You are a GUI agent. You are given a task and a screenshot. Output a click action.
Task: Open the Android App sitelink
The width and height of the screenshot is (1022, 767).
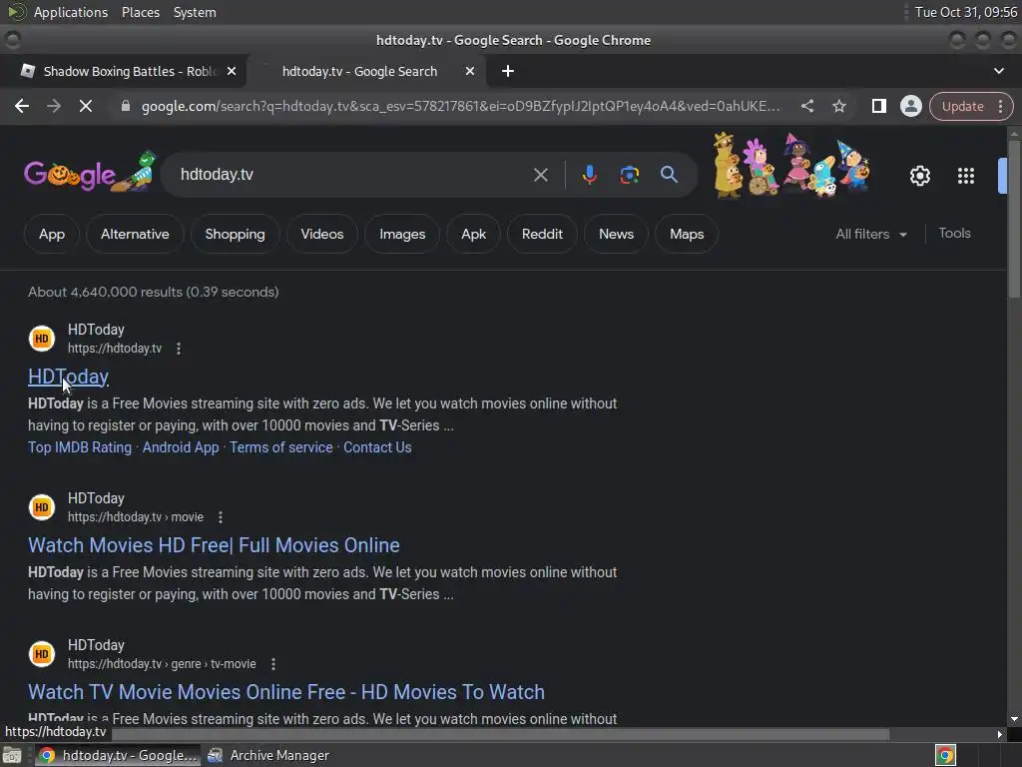point(181,447)
